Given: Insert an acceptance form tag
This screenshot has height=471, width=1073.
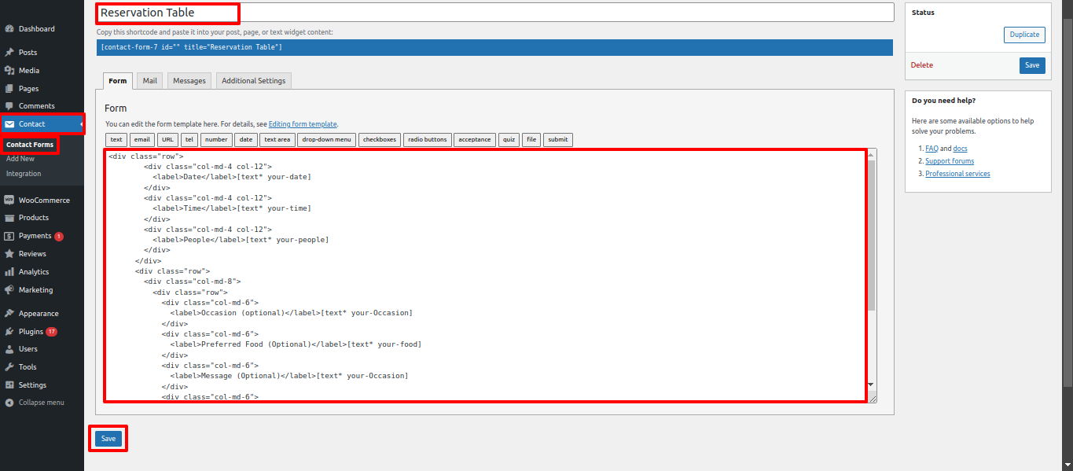Looking at the screenshot, I should click(475, 140).
